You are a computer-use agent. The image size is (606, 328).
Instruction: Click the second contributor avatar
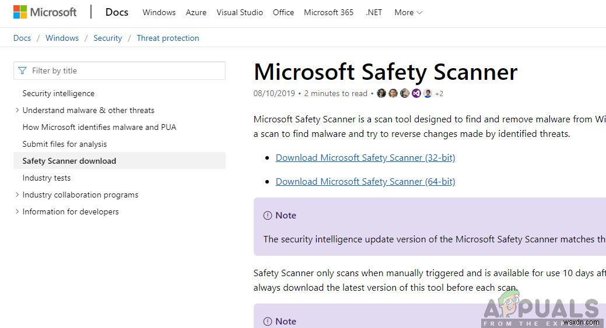click(x=393, y=93)
